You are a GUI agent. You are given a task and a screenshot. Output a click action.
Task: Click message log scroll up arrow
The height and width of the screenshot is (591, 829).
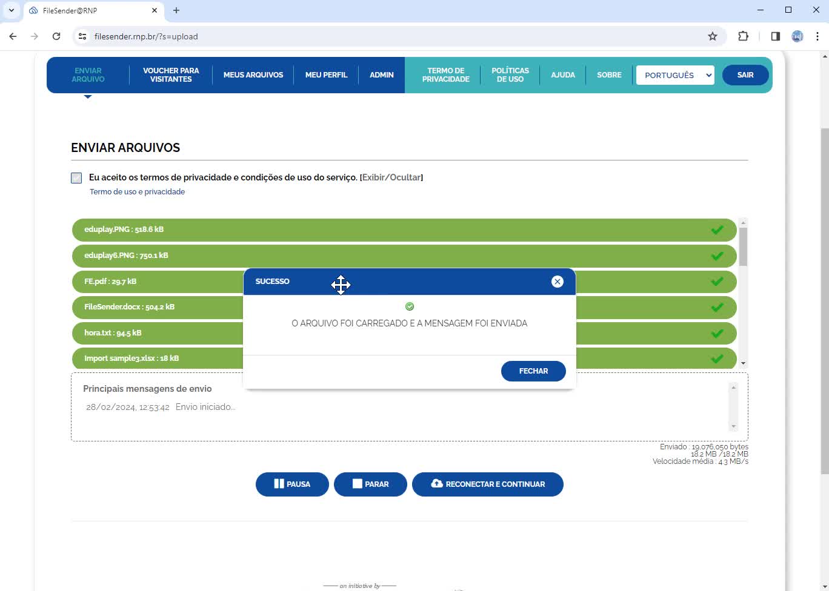733,388
